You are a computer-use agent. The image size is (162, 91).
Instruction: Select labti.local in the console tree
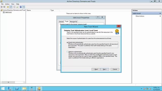coord(8,12)
